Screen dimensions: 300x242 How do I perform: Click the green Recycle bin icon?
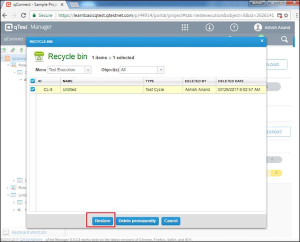pyautogui.click(x=39, y=56)
